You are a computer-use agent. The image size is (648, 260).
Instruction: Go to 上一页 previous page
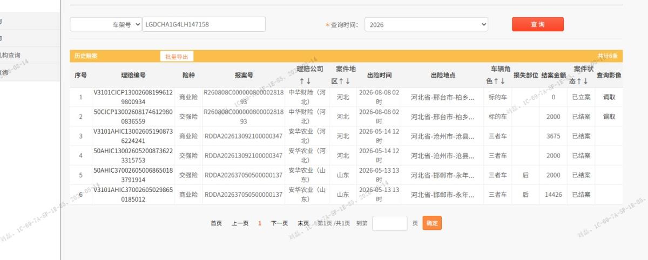[240, 223]
